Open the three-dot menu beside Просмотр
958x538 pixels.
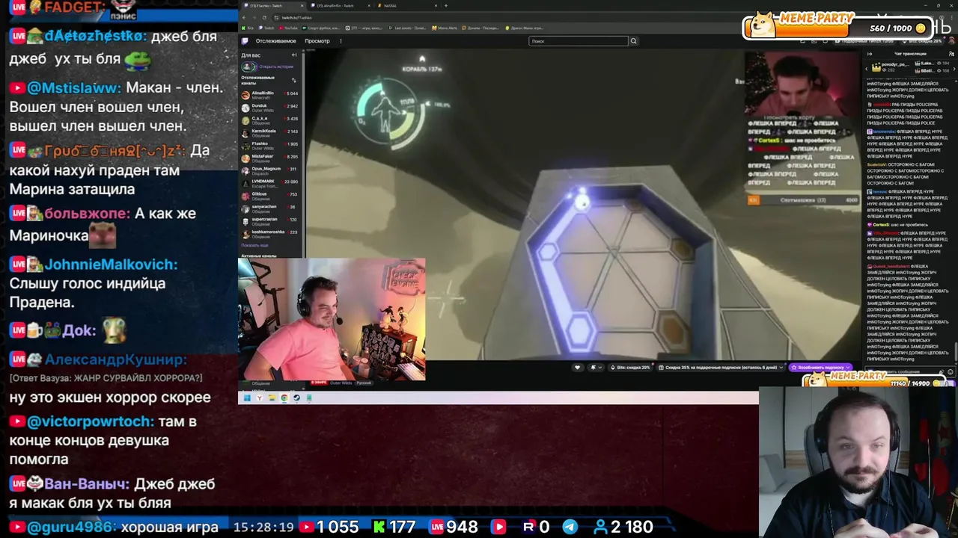tap(341, 41)
